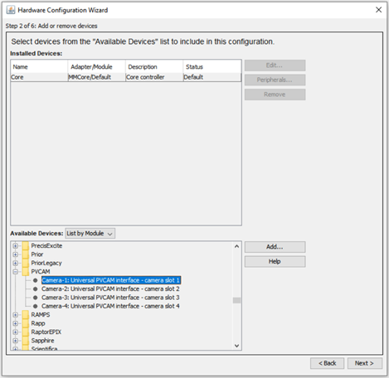
Task: Go to Next wizard step
Action: [x=365, y=363]
